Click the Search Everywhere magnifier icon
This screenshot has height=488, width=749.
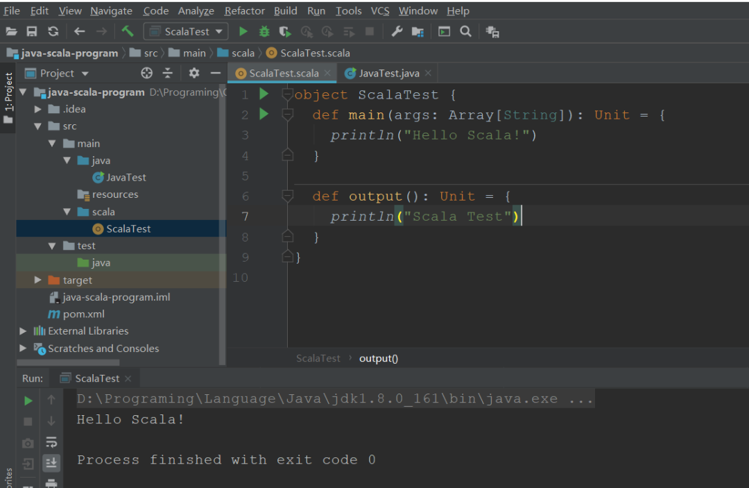coord(465,32)
